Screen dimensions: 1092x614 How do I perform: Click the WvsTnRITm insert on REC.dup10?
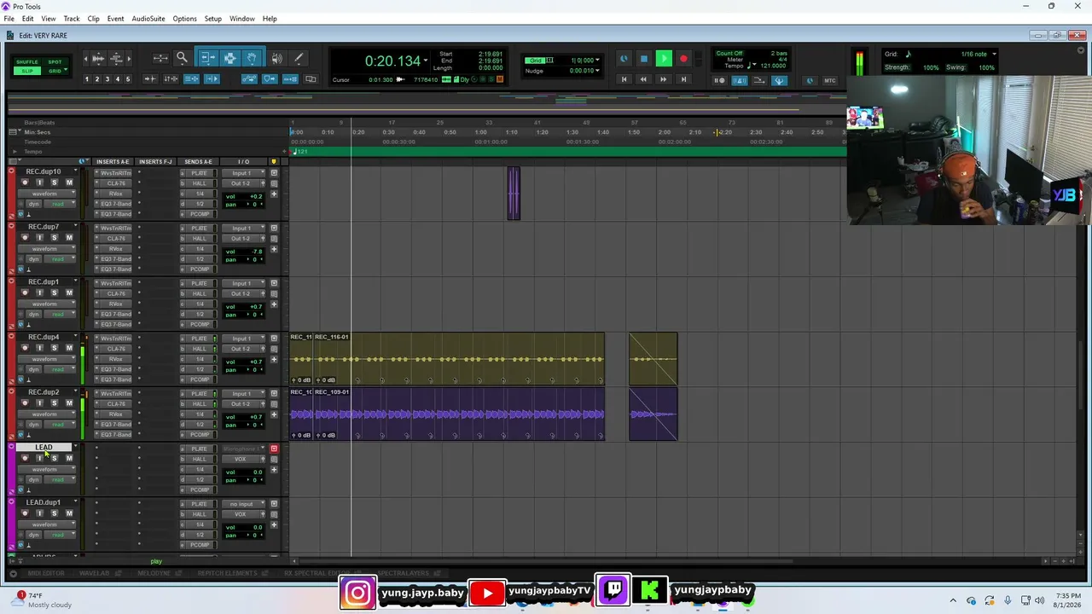(115, 173)
